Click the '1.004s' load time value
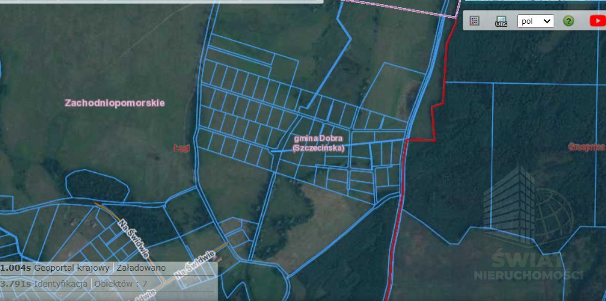This screenshot has height=301, width=606. tap(16, 268)
